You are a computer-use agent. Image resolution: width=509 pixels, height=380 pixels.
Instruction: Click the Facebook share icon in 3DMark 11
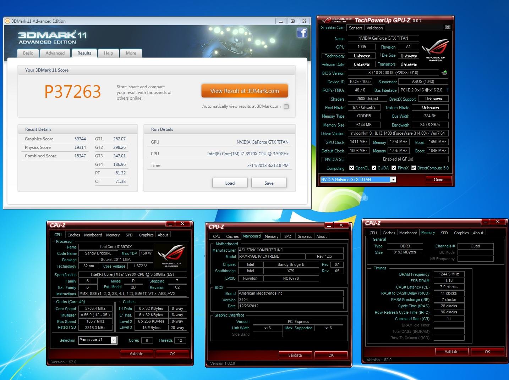302,33
